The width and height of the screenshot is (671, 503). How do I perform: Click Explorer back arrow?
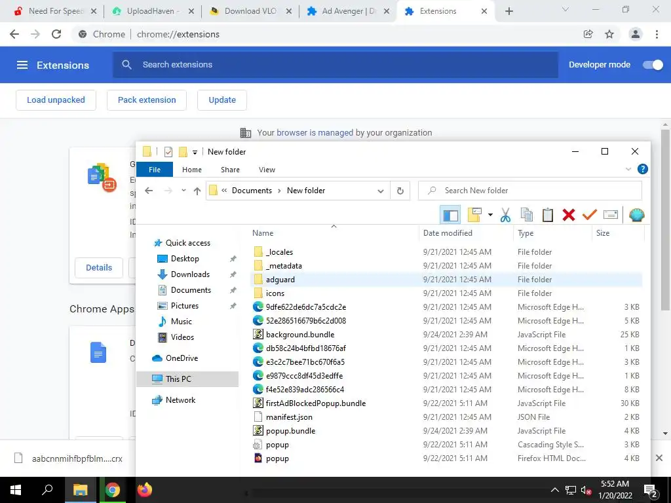pyautogui.click(x=149, y=191)
